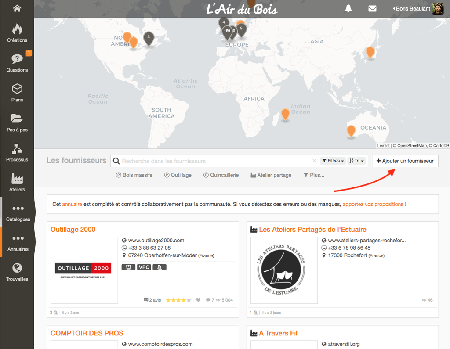Click the orange map pin over Japan
450x349 pixels.
pos(370,53)
